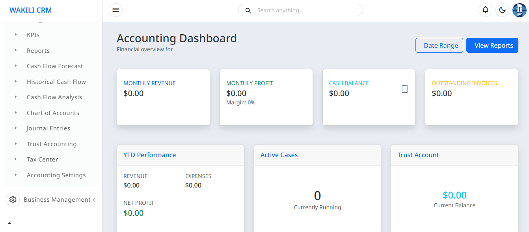Click the View Reports button
Image resolution: width=529 pixels, height=232 pixels.
pyautogui.click(x=492, y=45)
